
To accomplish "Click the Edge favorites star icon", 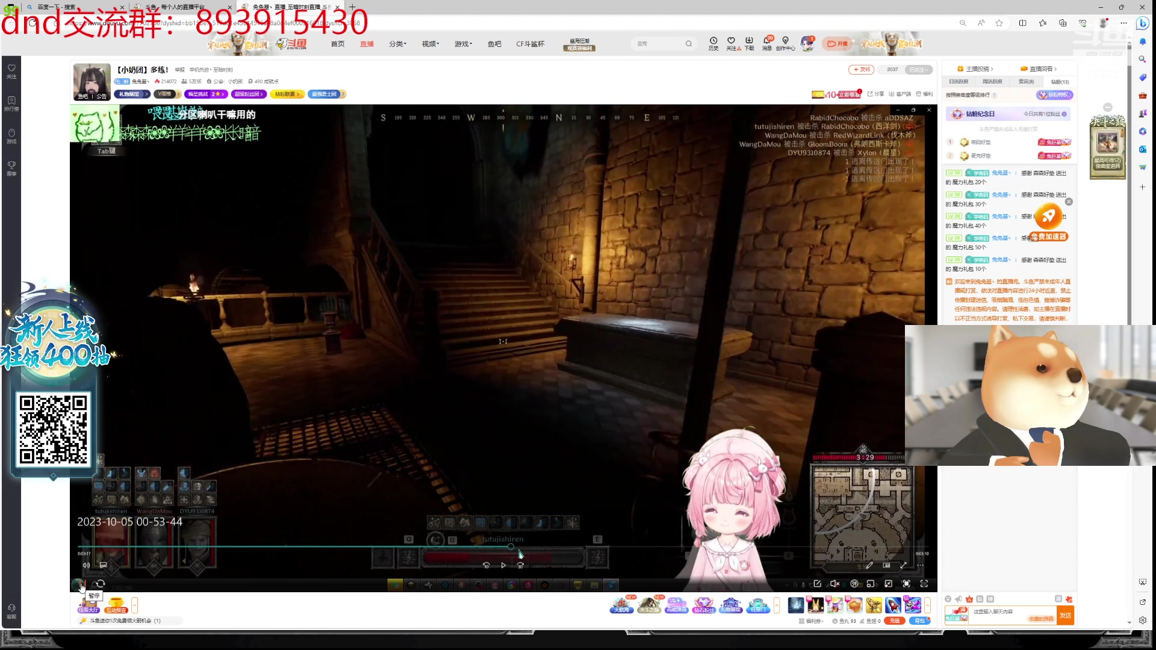I will pyautogui.click(x=999, y=23).
